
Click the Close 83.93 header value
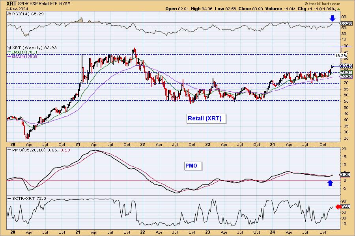coord(250,9)
